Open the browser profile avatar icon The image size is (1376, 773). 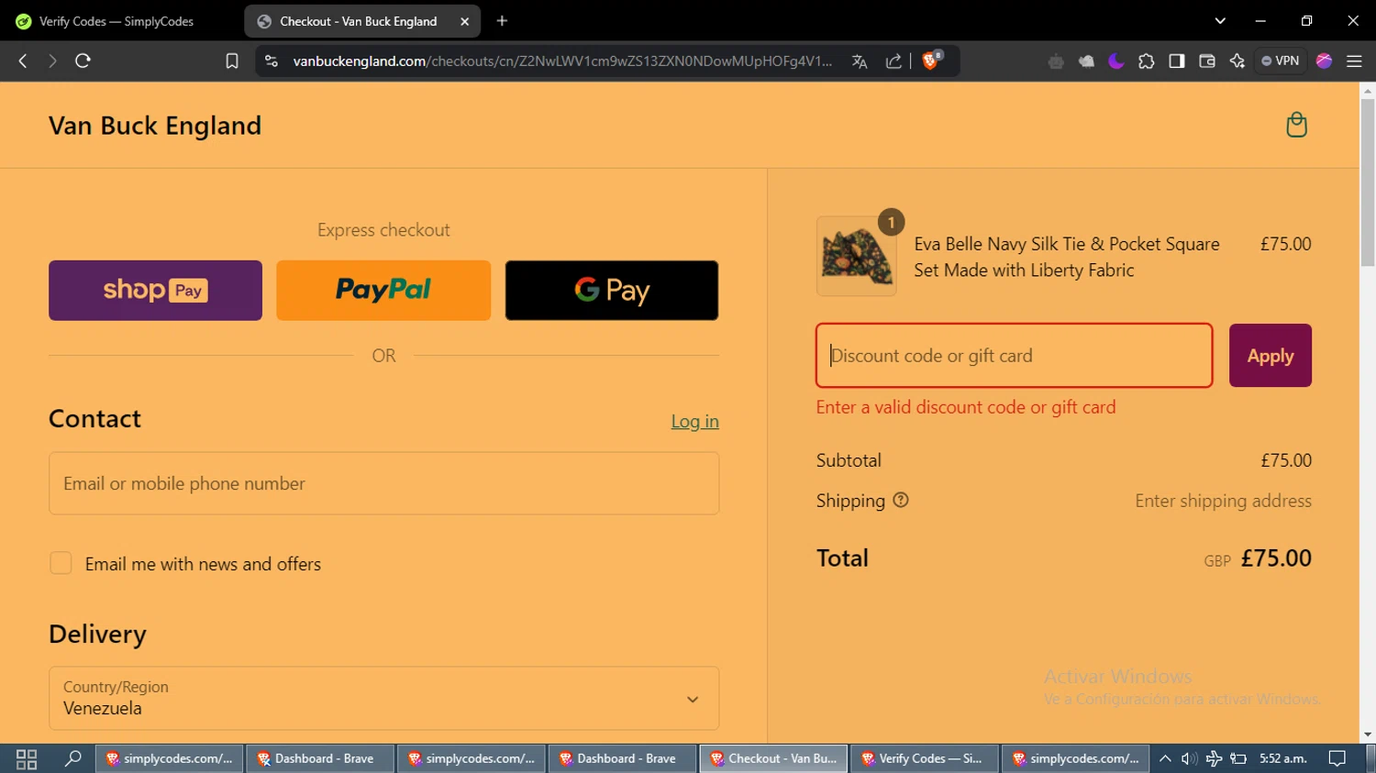[x=1324, y=61]
